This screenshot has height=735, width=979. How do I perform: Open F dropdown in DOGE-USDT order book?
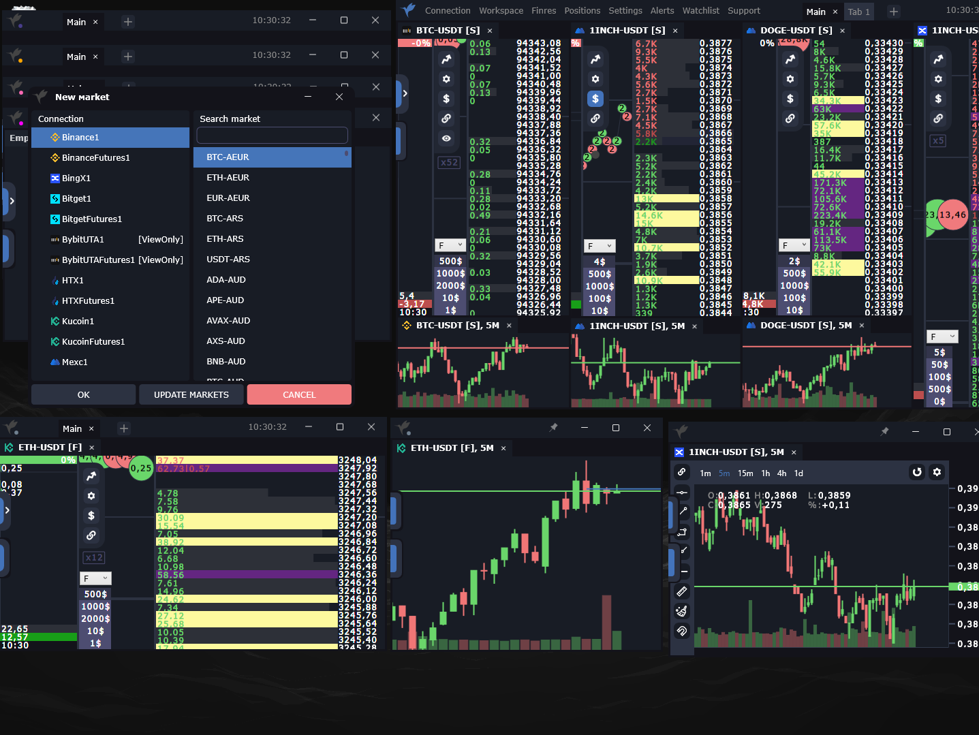[x=794, y=245]
